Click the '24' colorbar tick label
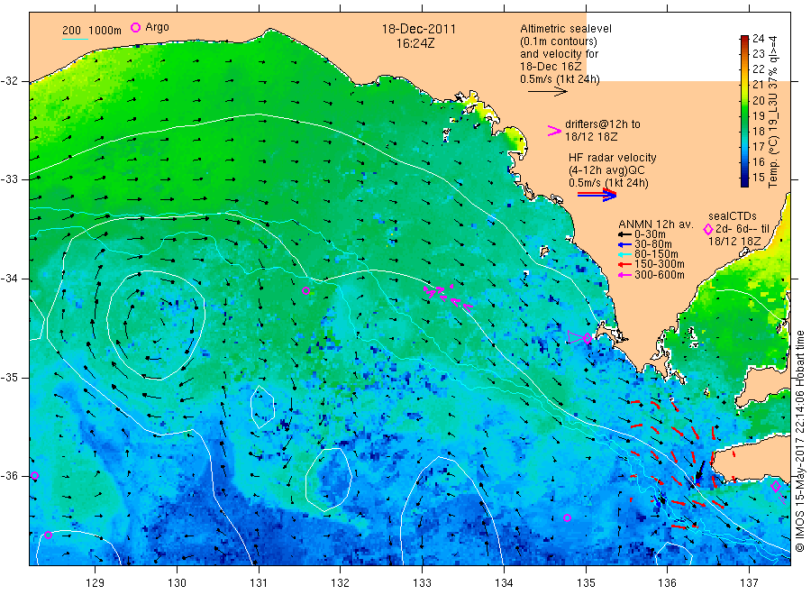This screenshot has height=595, width=811. [758, 38]
